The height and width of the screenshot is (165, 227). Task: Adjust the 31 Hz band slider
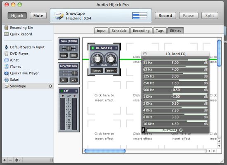point(175,60)
